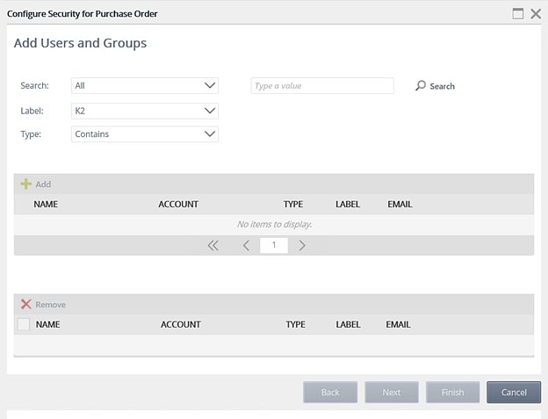Maximize the Configure Security dialog
Screen dimensions: 548x419
[518, 14]
